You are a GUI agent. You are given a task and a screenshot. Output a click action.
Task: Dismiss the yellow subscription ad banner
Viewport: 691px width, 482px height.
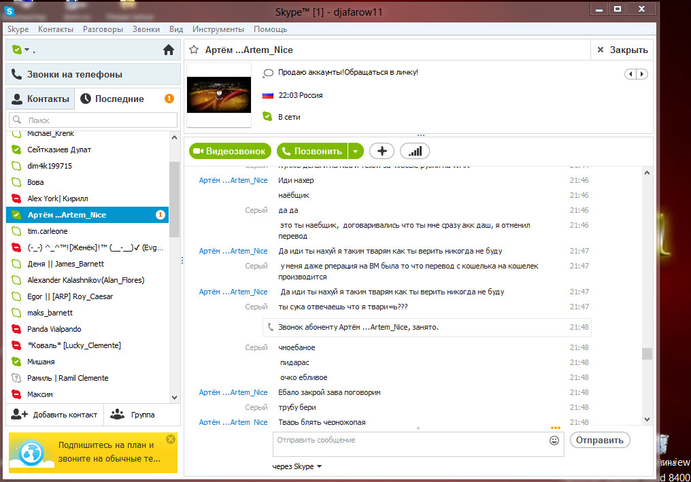click(171, 439)
